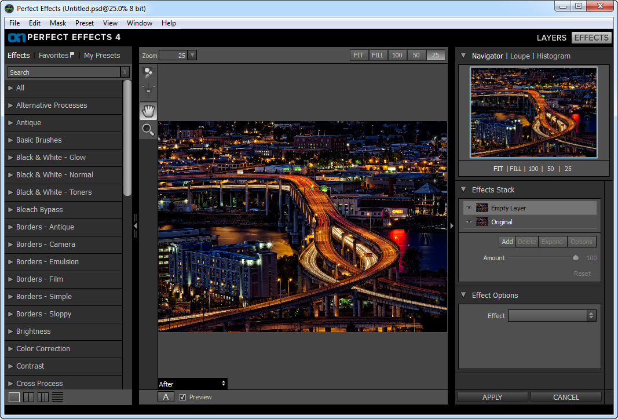The width and height of the screenshot is (618, 419).
Task: Collapse the Effect Options panel
Action: [463, 295]
